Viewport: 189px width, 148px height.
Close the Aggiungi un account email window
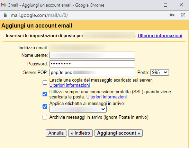[181, 5]
